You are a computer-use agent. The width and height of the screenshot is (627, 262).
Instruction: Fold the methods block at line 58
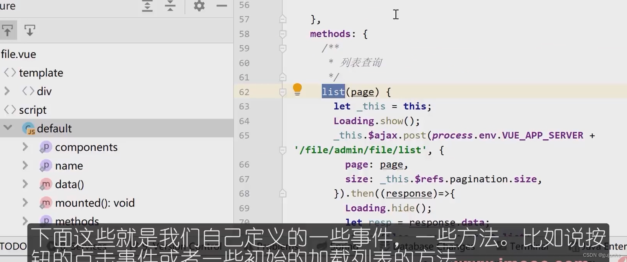click(283, 34)
